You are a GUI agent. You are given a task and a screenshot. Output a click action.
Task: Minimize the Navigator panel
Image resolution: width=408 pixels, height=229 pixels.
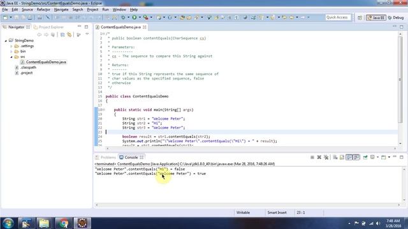coord(79,27)
